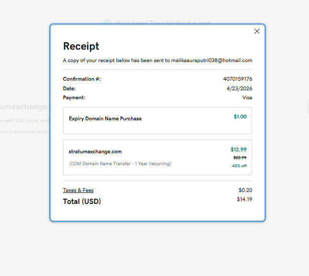The width and height of the screenshot is (309, 276).
Task: Click the faded checkmark icon behind dialog
Action: click(x=107, y=22)
